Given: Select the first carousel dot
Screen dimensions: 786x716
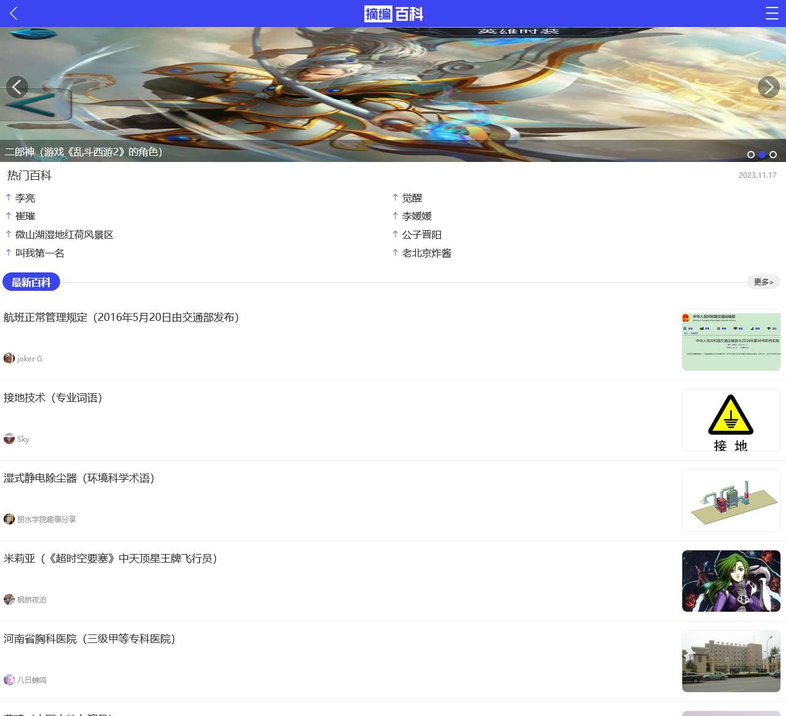Looking at the screenshot, I should point(751,155).
